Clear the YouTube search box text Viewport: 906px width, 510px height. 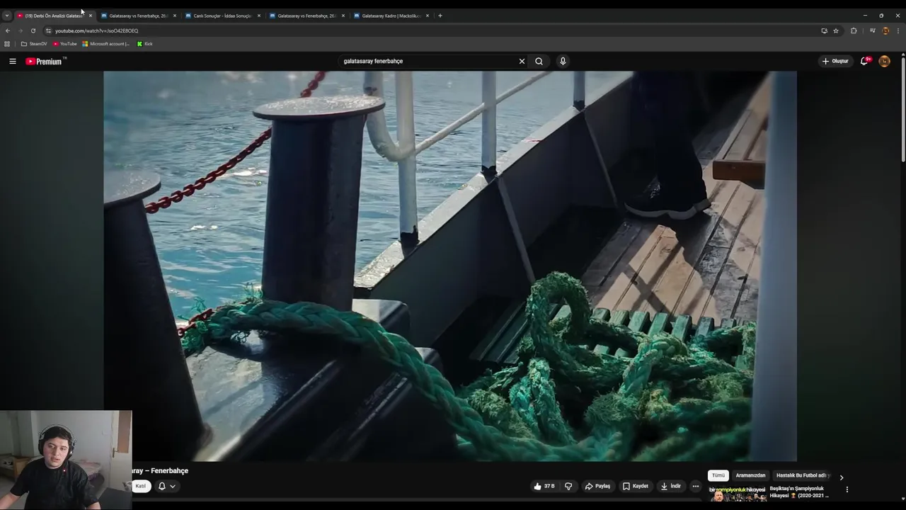[522, 62]
